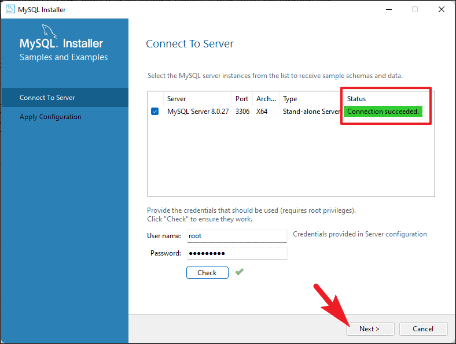This screenshot has width=456, height=344.
Task: Minimize the MySQL Installer window
Action: pos(389,9)
